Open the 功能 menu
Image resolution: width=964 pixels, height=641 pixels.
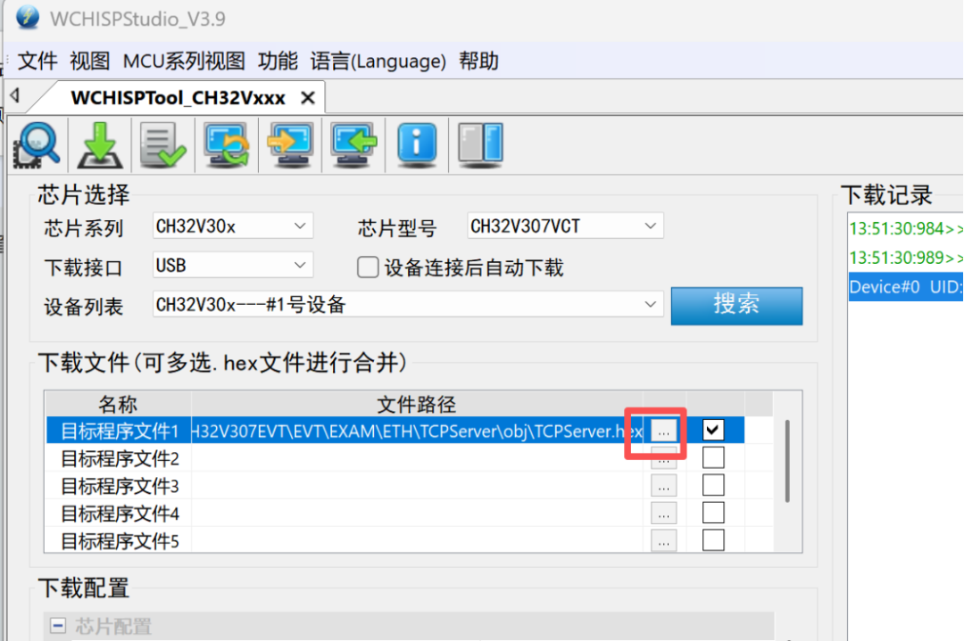(278, 61)
